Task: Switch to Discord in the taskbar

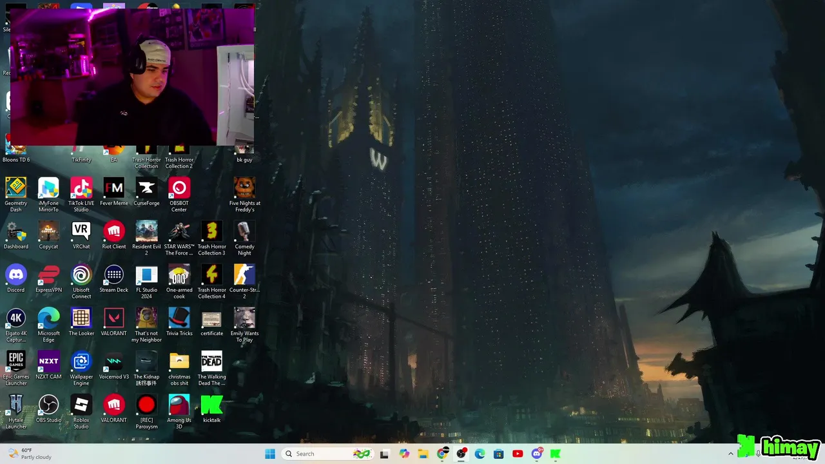Action: (x=536, y=454)
